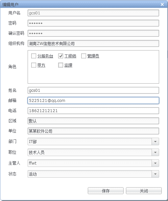Screen dimensions: 168x201
Task: Select the 姓名 name input field
Action: [x=93, y=90]
